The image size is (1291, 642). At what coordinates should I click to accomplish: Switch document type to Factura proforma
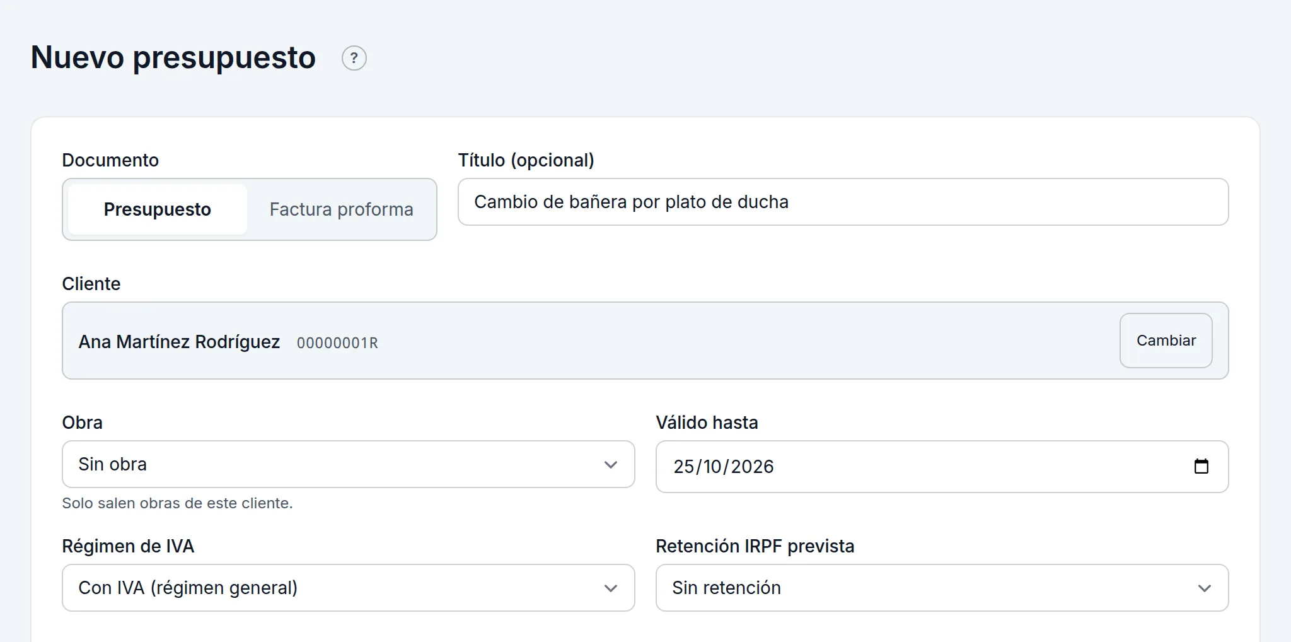tap(341, 209)
